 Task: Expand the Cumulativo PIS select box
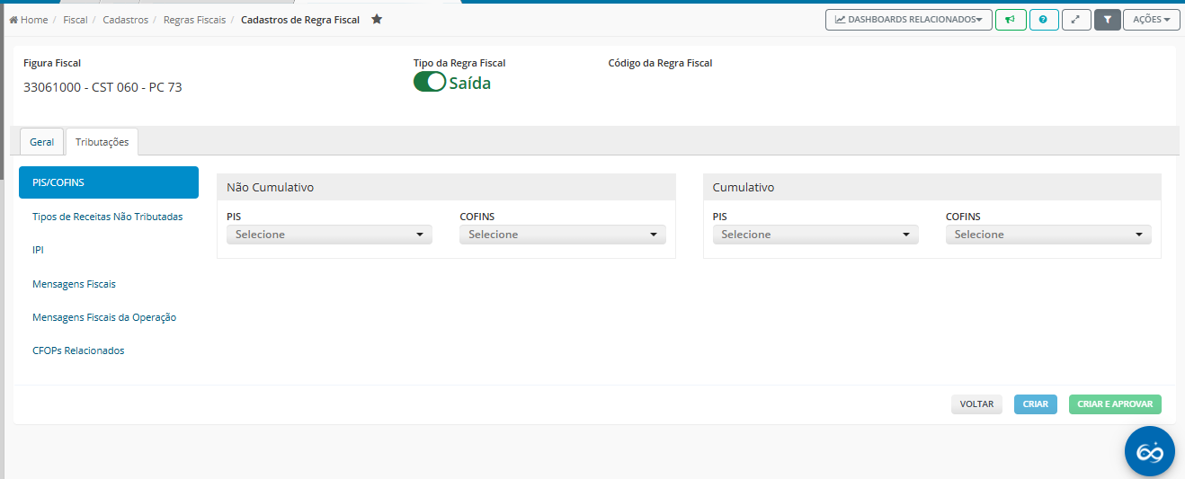click(x=815, y=235)
